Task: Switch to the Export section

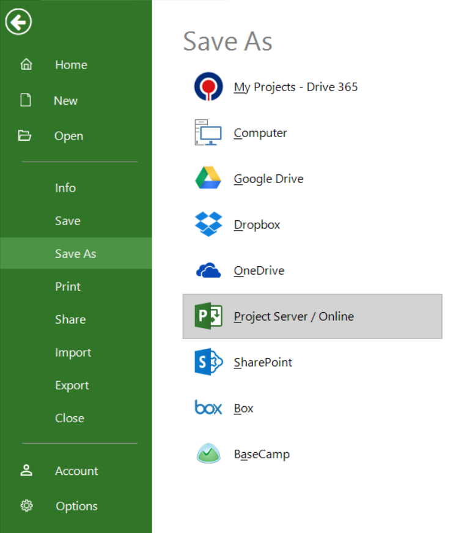Action: coord(72,385)
